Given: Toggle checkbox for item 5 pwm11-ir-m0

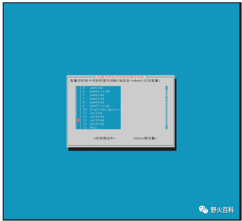Looking at the screenshot, I should 78,91.
